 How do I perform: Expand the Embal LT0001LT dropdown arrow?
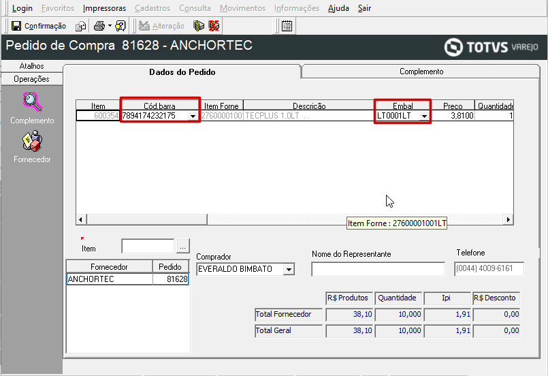pos(424,116)
